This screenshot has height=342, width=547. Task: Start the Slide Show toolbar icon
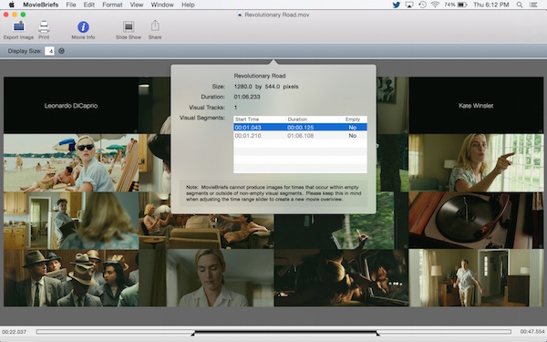click(129, 26)
